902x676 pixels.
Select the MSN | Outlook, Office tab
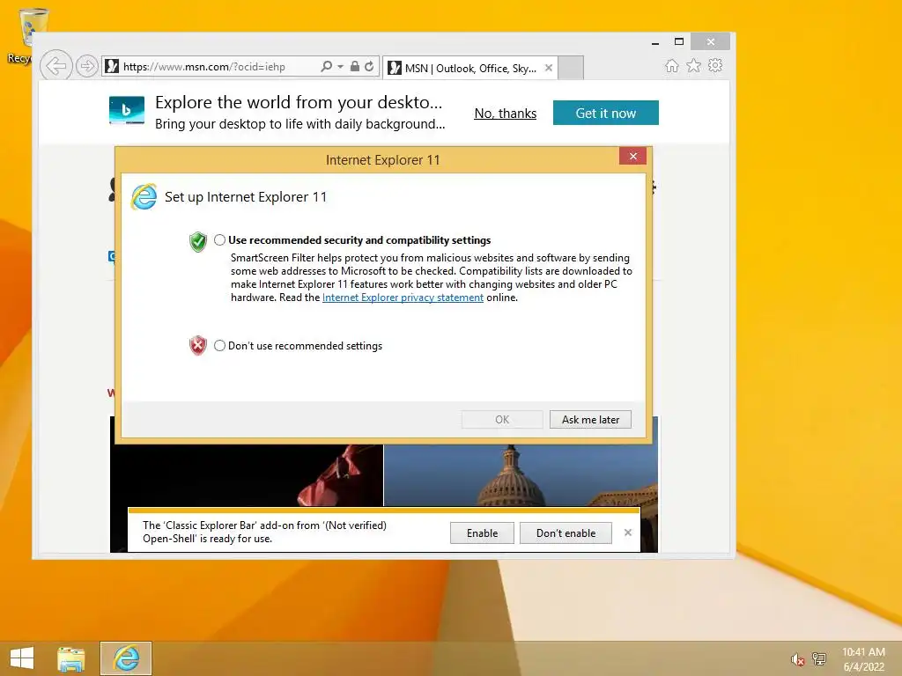(x=470, y=68)
